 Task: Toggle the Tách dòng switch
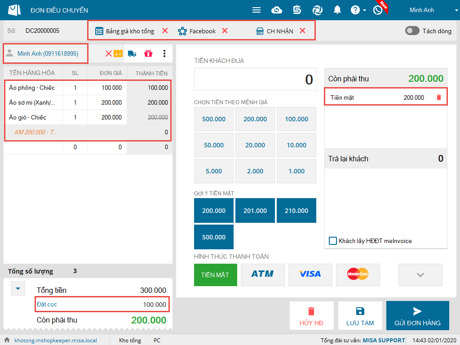412,31
